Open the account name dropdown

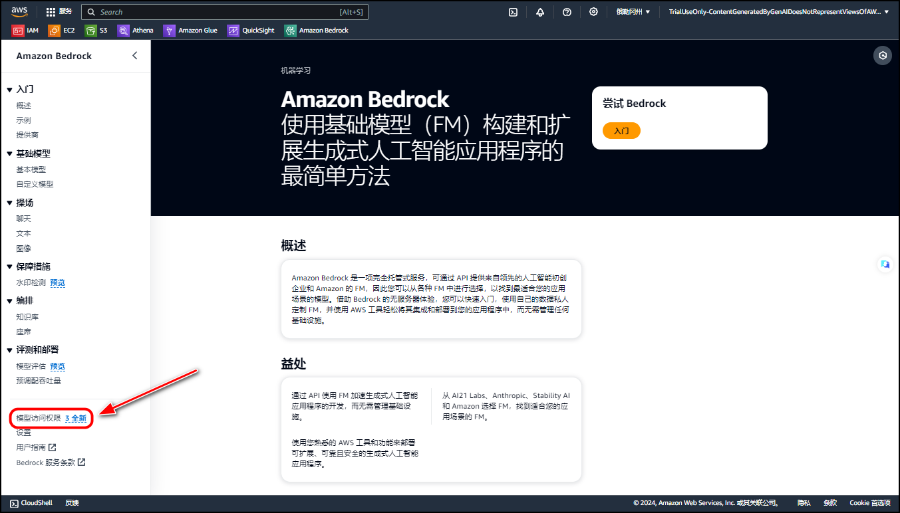point(779,12)
